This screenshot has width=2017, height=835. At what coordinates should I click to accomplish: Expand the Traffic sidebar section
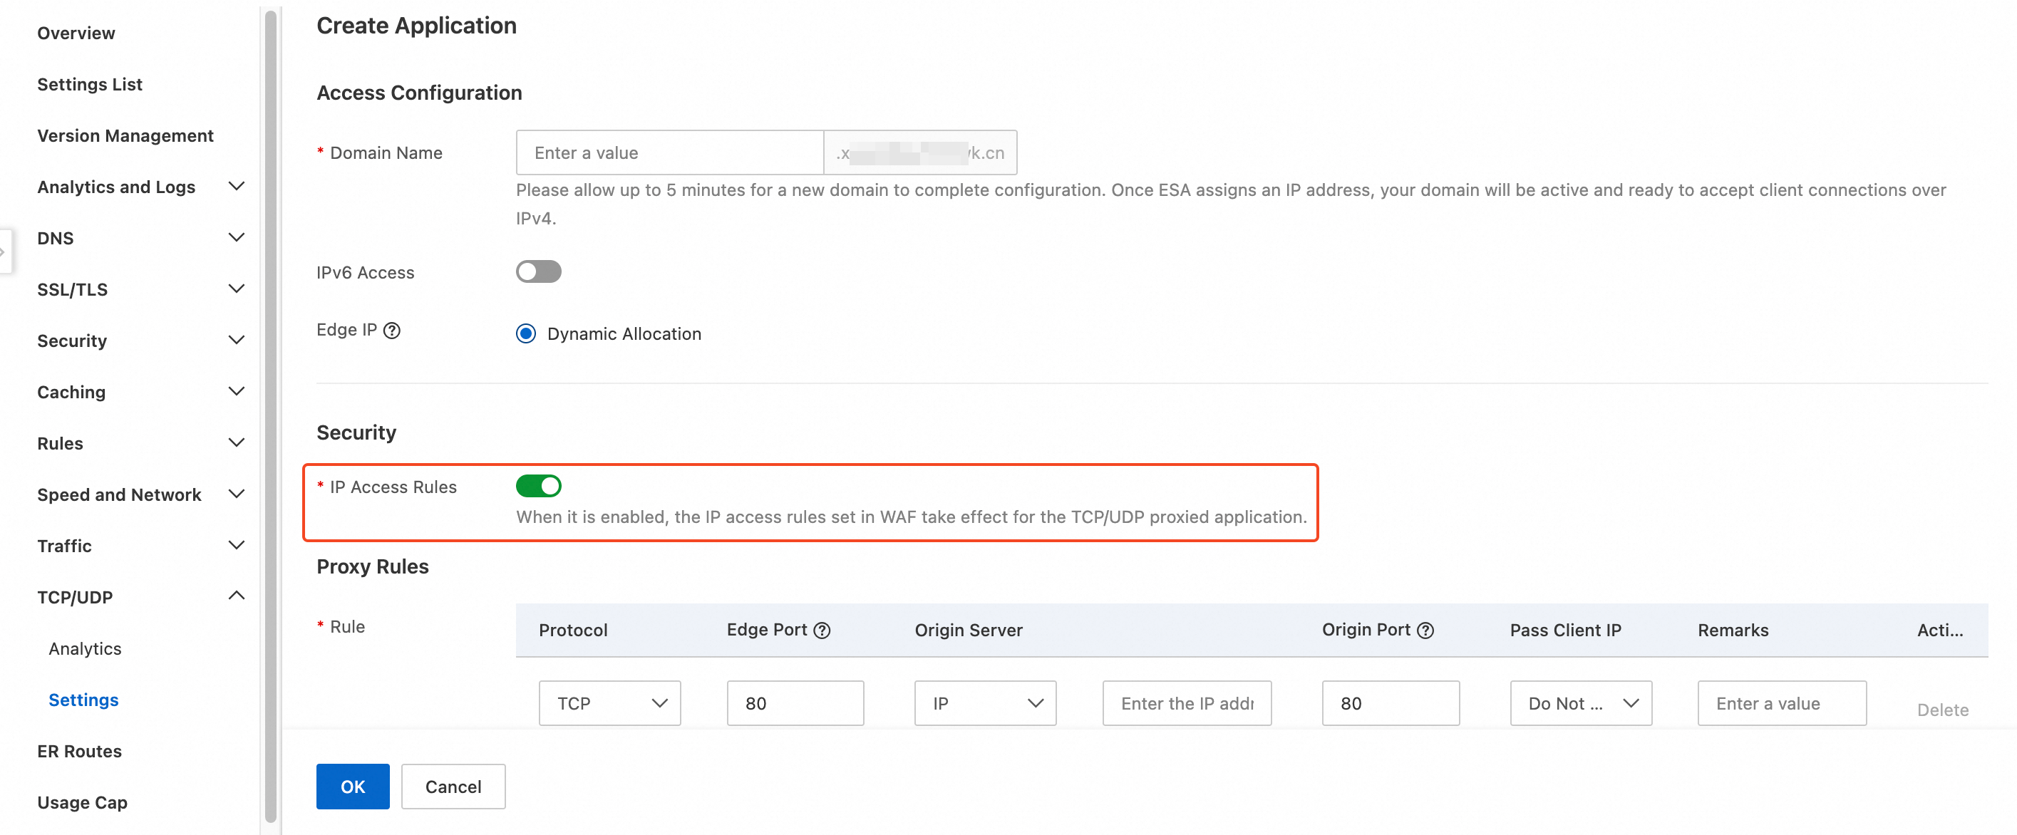(236, 546)
